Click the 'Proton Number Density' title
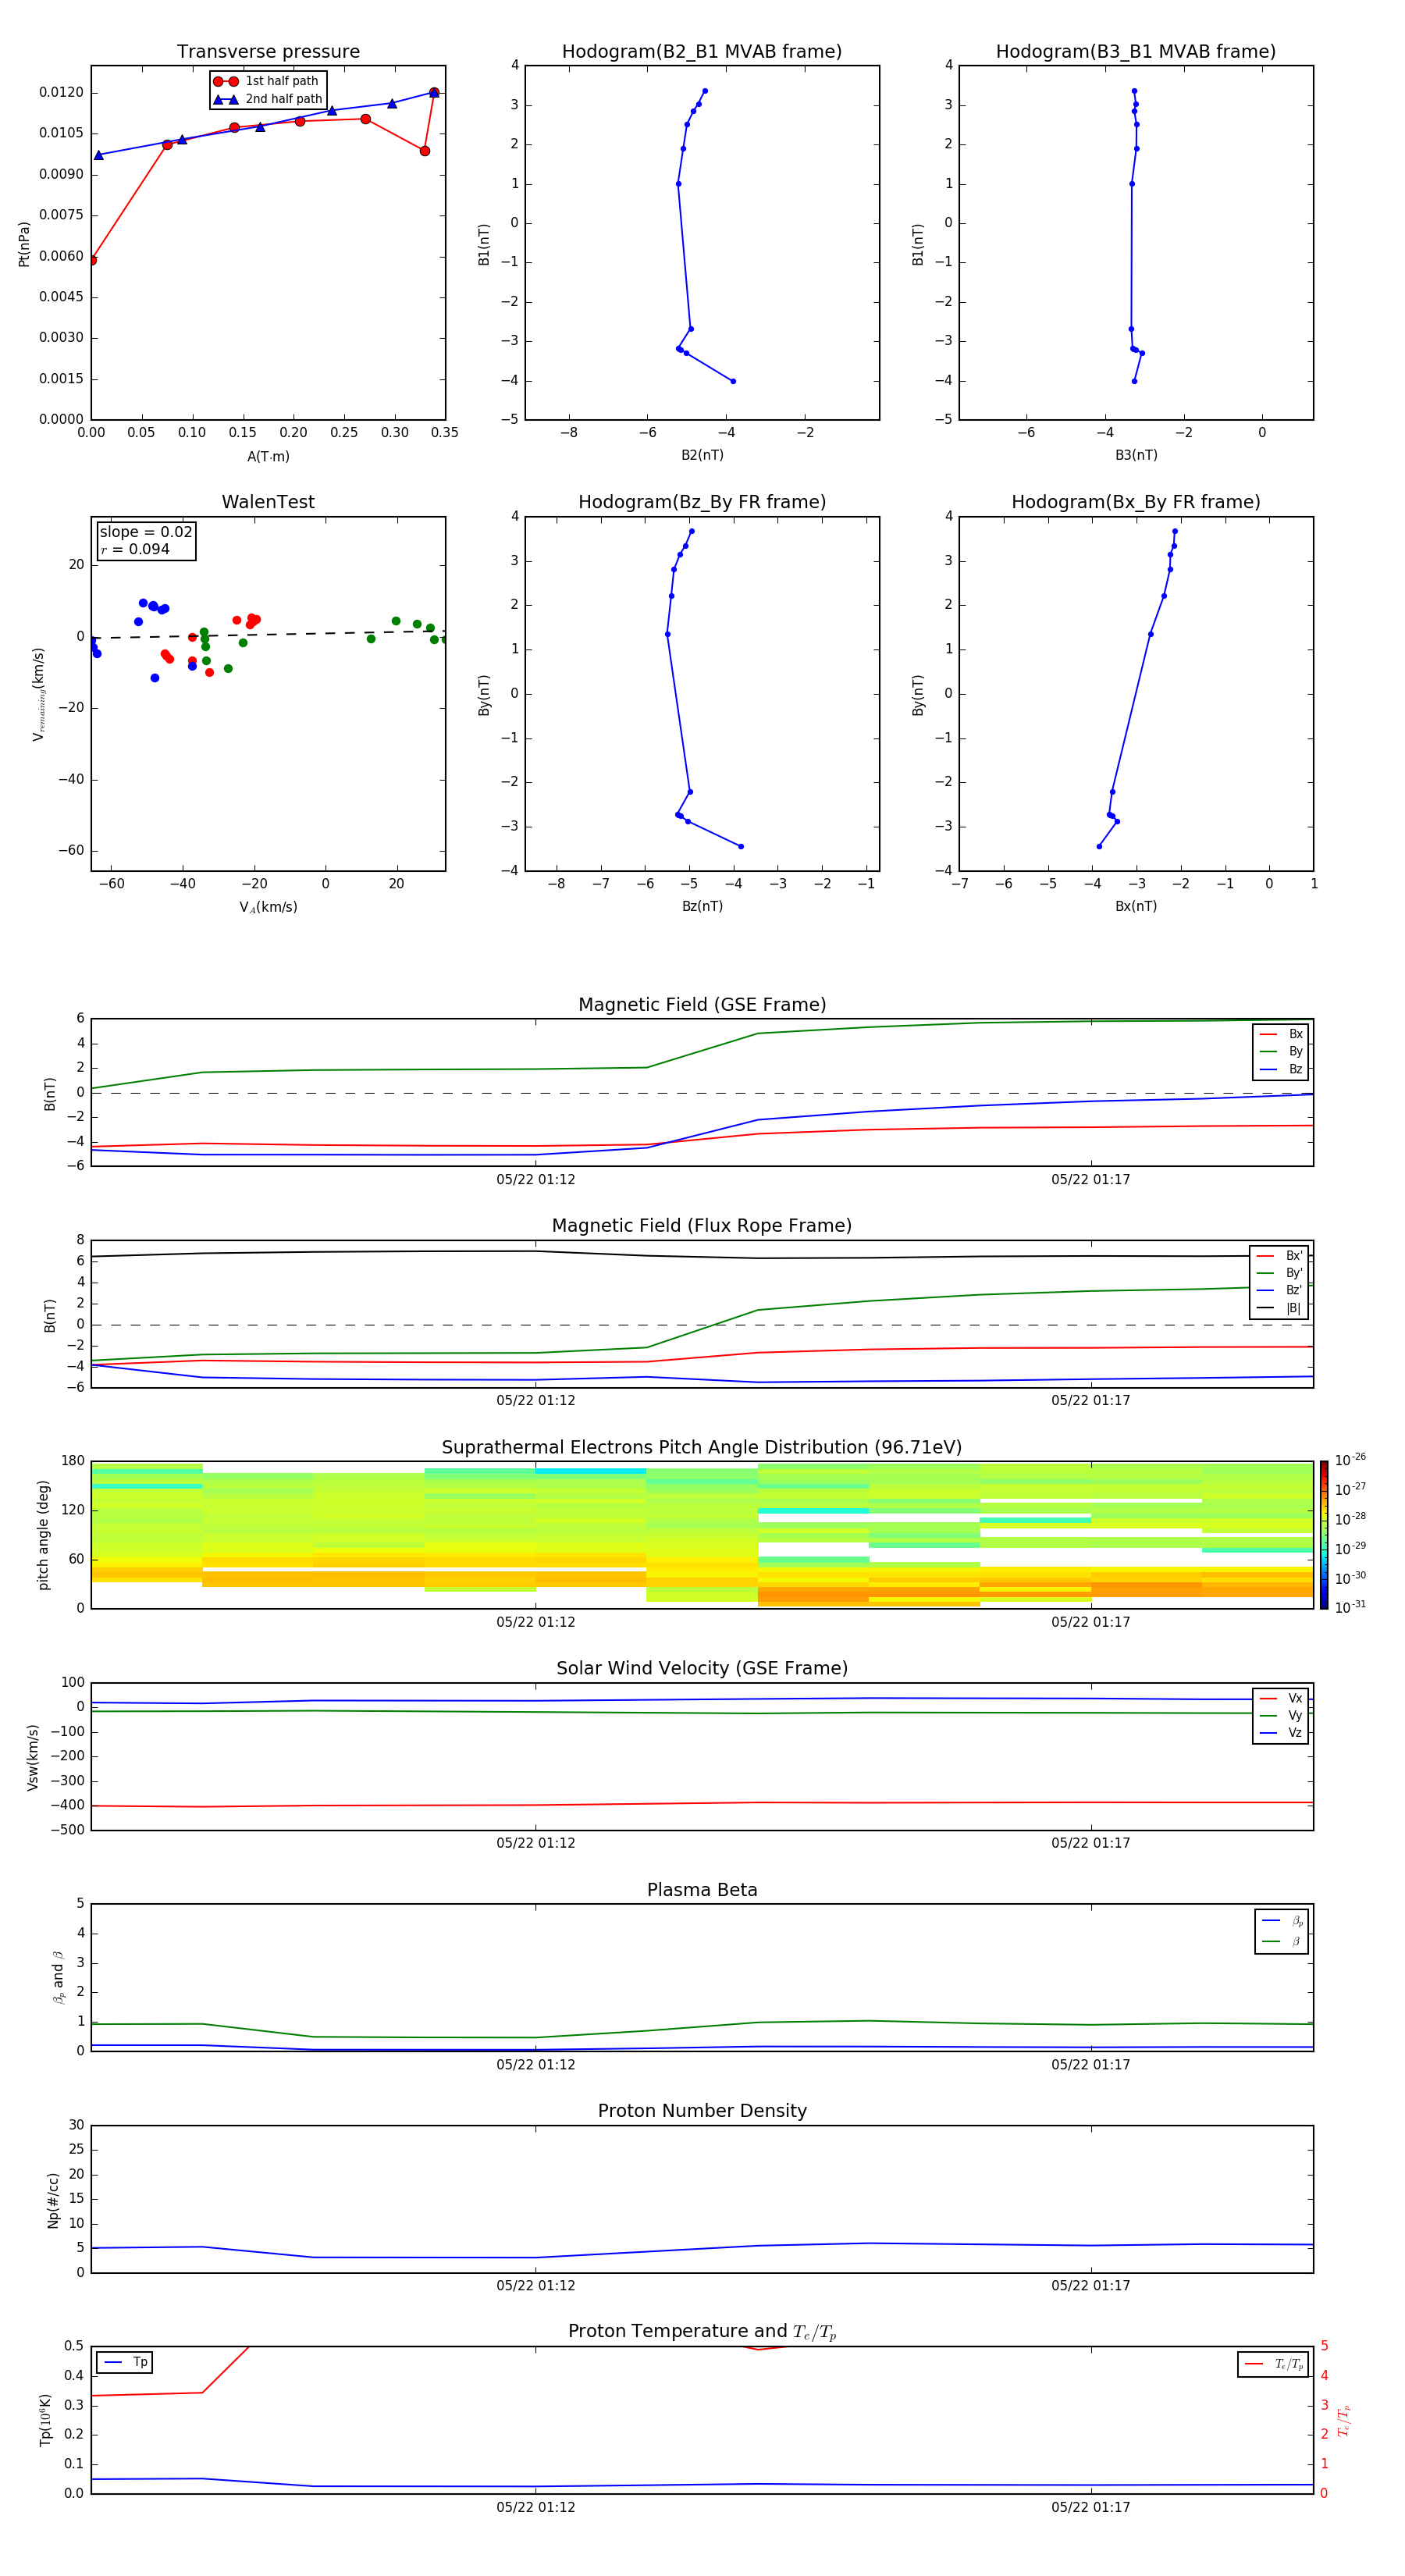 pos(702,2111)
